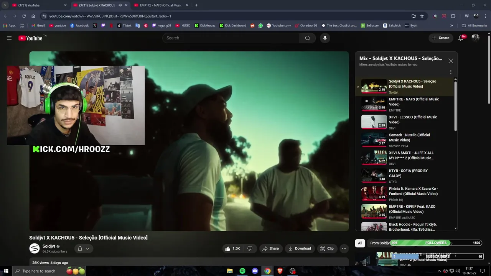Open the BeSoccer bookmark
The width and height of the screenshot is (491, 276).
[370, 26]
